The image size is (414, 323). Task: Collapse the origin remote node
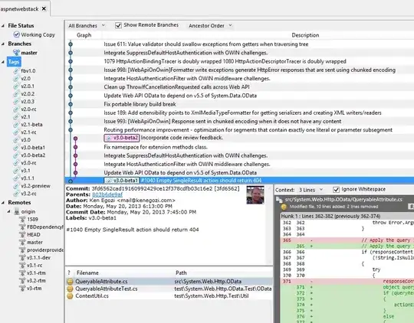click(9, 211)
